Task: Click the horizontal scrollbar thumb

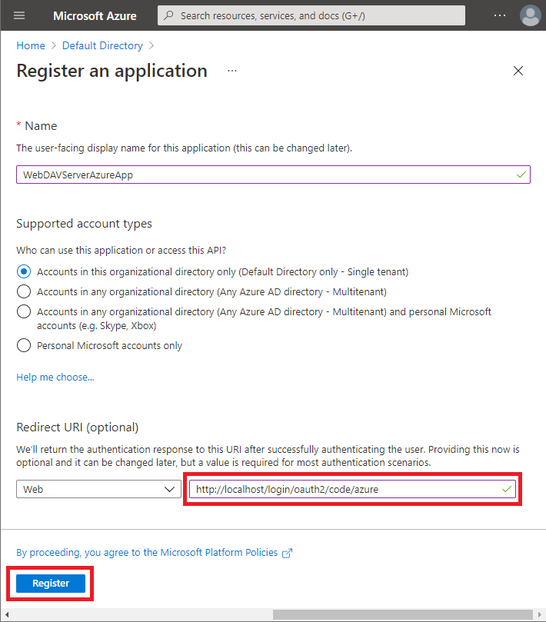Action: [402, 614]
